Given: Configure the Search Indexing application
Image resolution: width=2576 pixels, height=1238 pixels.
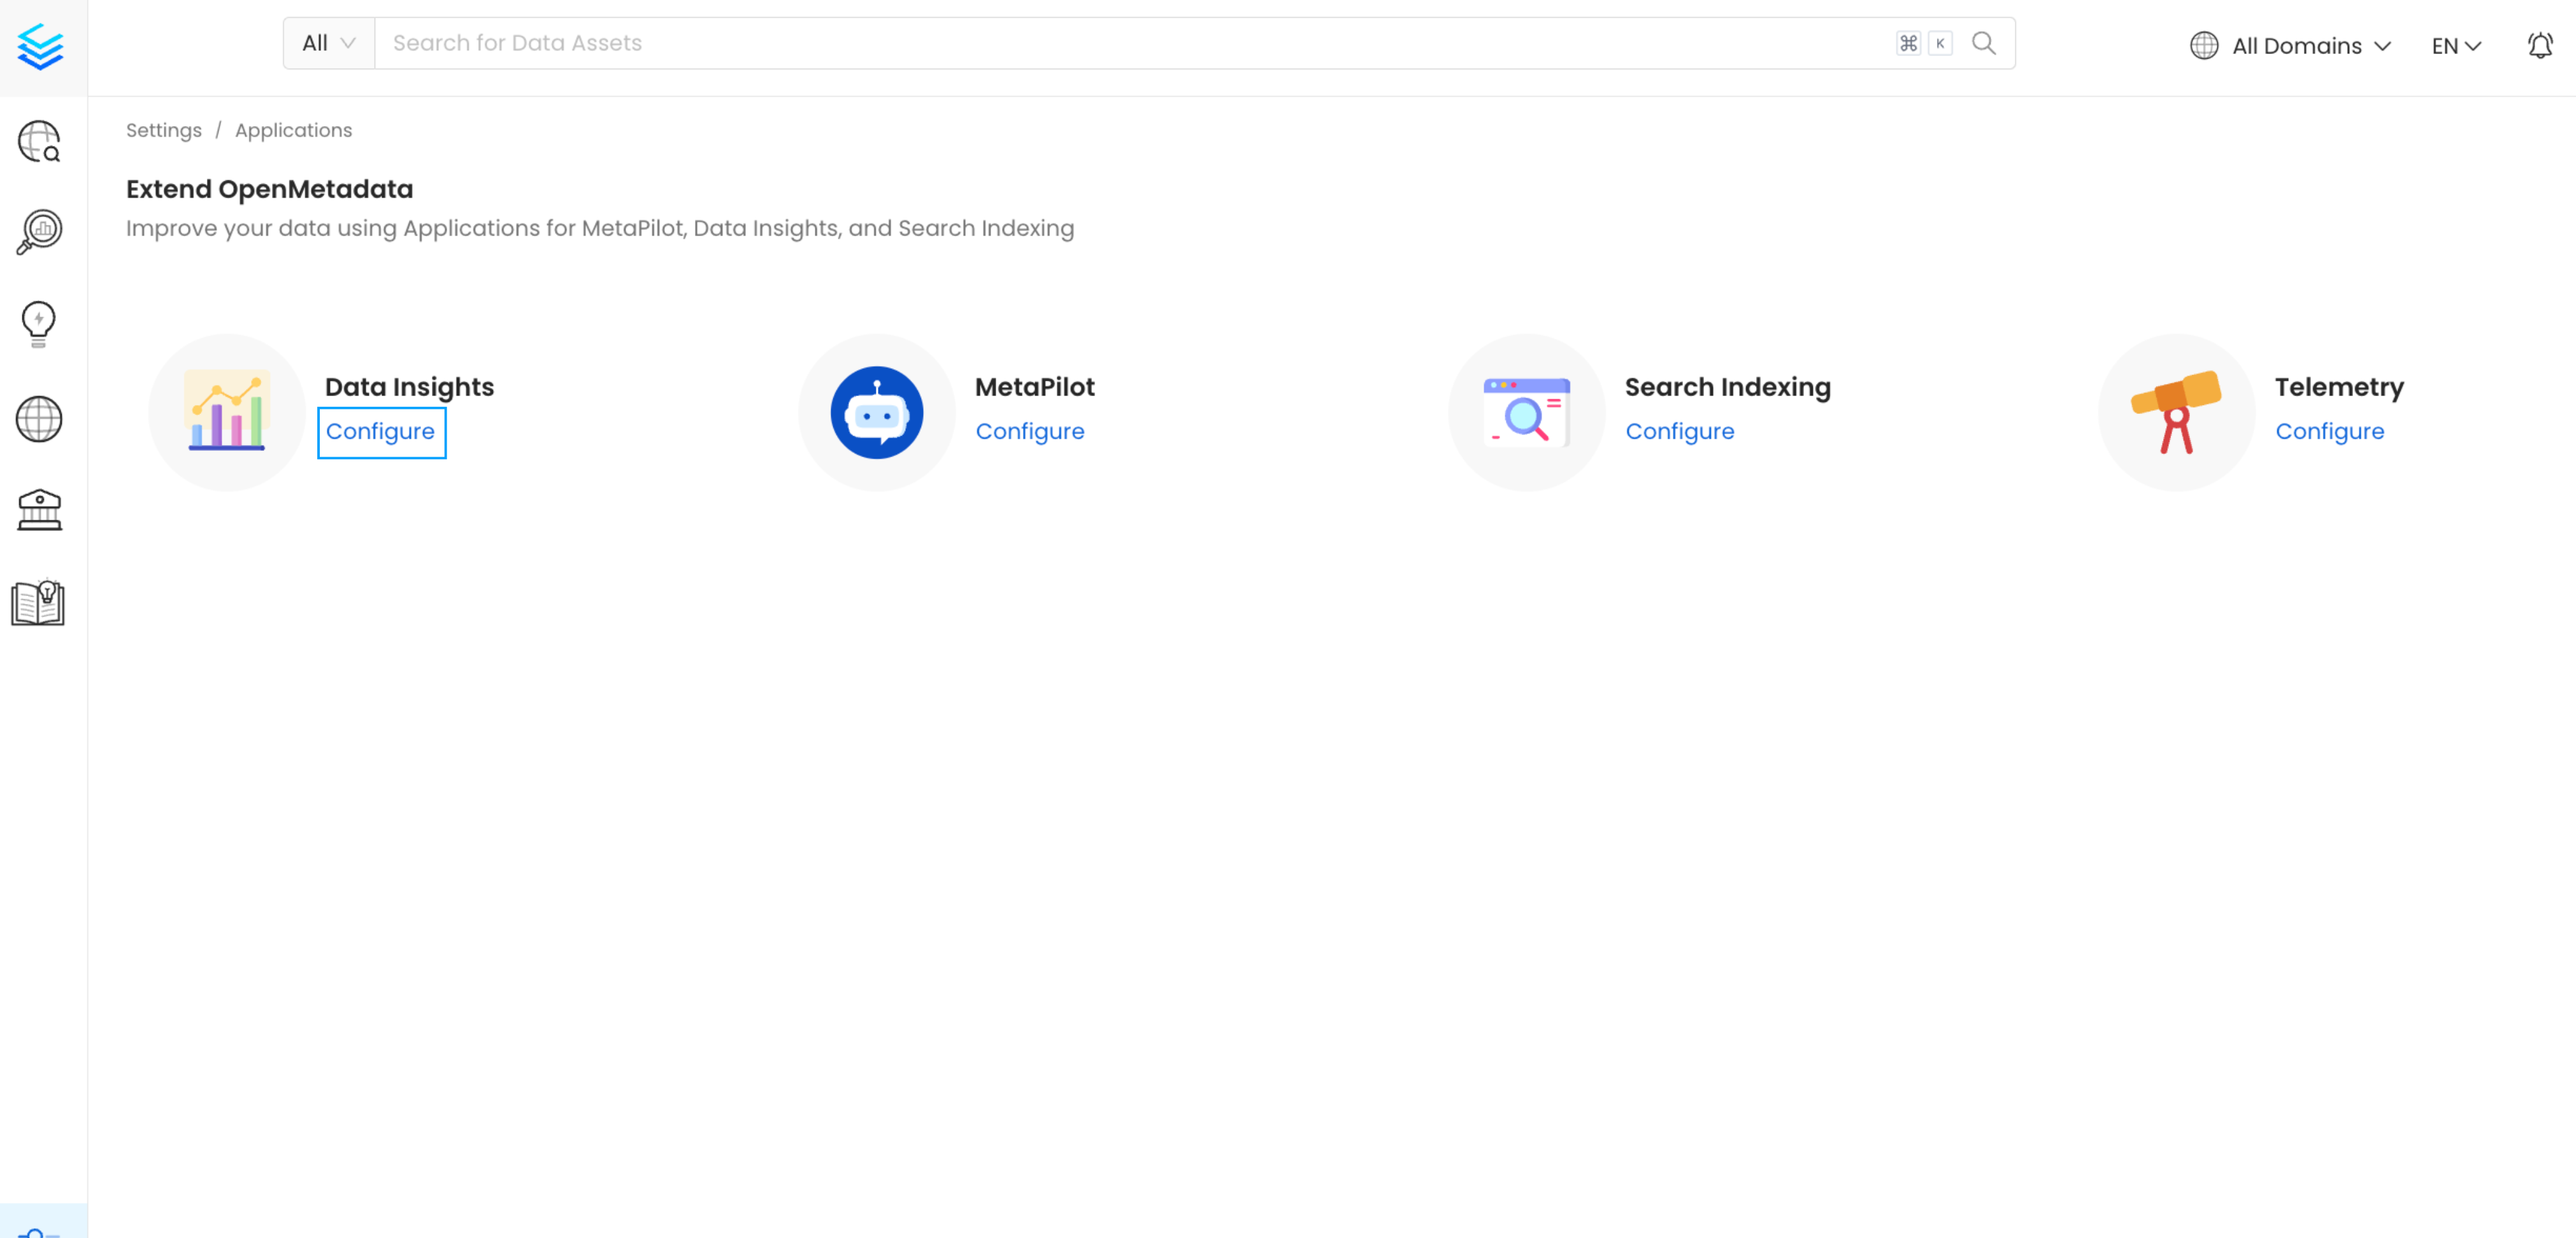Looking at the screenshot, I should click(x=1680, y=431).
